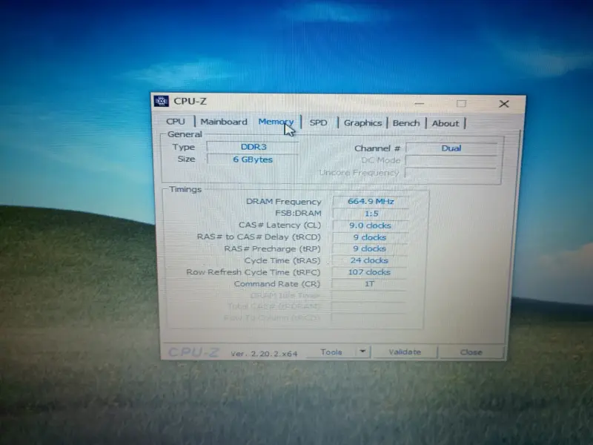
Task: Click the DDR3 memory type value
Action: 254,147
